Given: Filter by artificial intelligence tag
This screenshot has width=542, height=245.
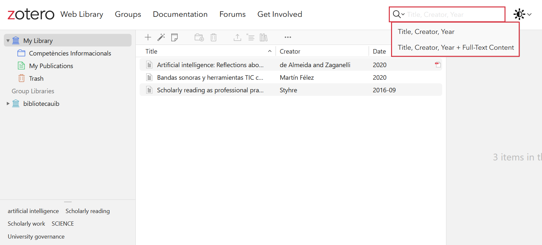Looking at the screenshot, I should pos(33,211).
